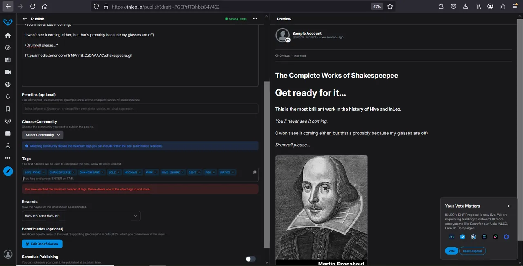Image resolution: width=523 pixels, height=266 pixels.
Task: Toggle the Schedule Publishing switch
Action: tap(250, 259)
